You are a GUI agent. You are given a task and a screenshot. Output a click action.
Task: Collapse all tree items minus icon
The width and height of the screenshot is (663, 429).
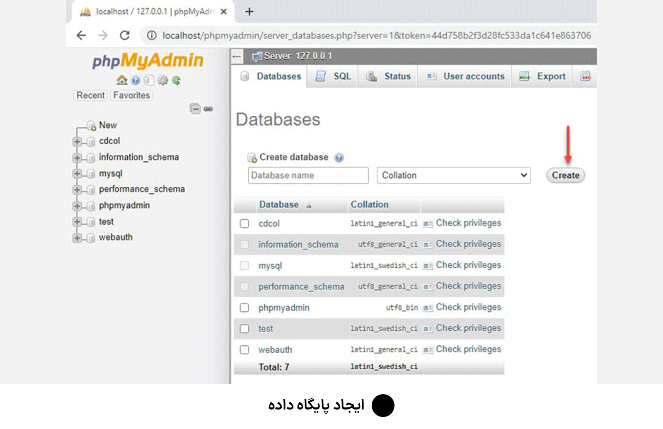[x=195, y=109]
